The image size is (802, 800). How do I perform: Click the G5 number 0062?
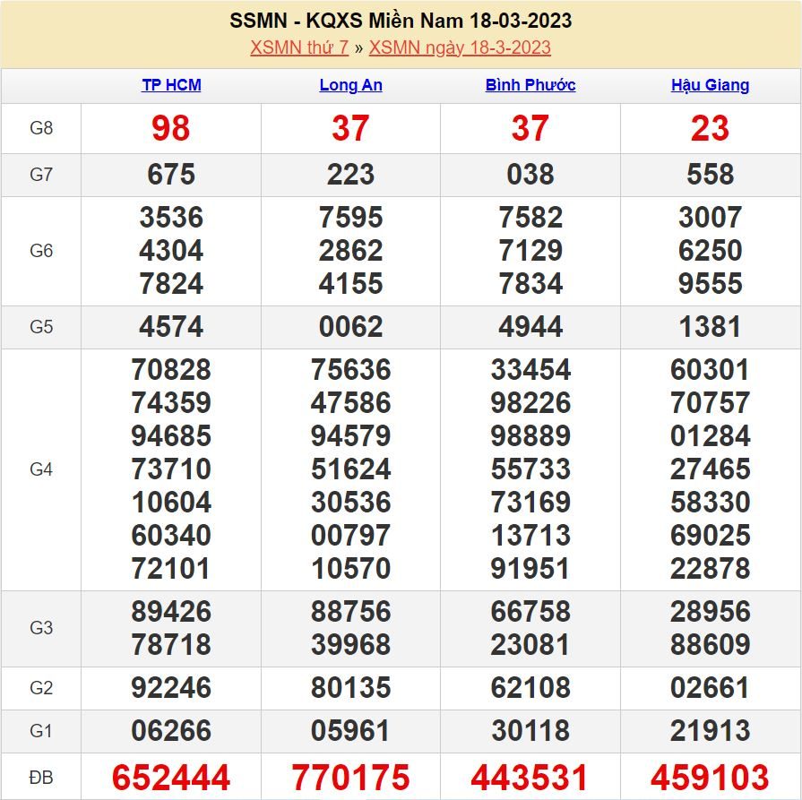point(351,327)
